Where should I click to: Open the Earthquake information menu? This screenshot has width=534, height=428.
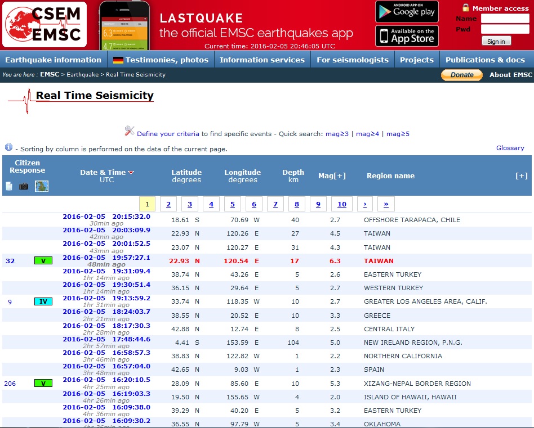pyautogui.click(x=53, y=60)
